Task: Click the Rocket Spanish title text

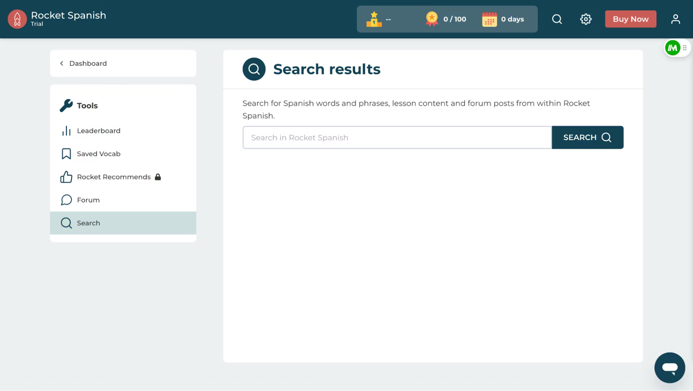Action: (x=69, y=15)
